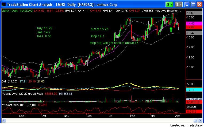This screenshot has width=204, height=127.
Task: Click the red 14.07 last price marker
Action: point(194,27)
